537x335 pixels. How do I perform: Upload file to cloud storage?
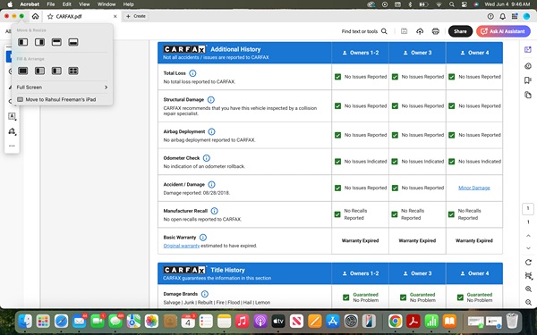(420, 31)
